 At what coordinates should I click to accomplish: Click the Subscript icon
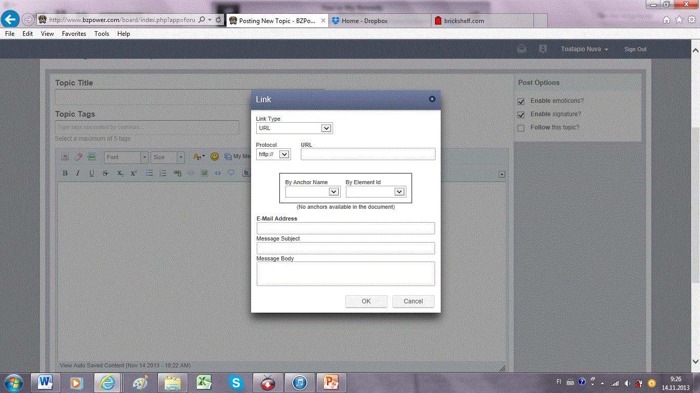coord(120,173)
